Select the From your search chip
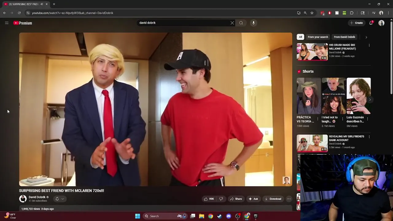 click(318, 37)
